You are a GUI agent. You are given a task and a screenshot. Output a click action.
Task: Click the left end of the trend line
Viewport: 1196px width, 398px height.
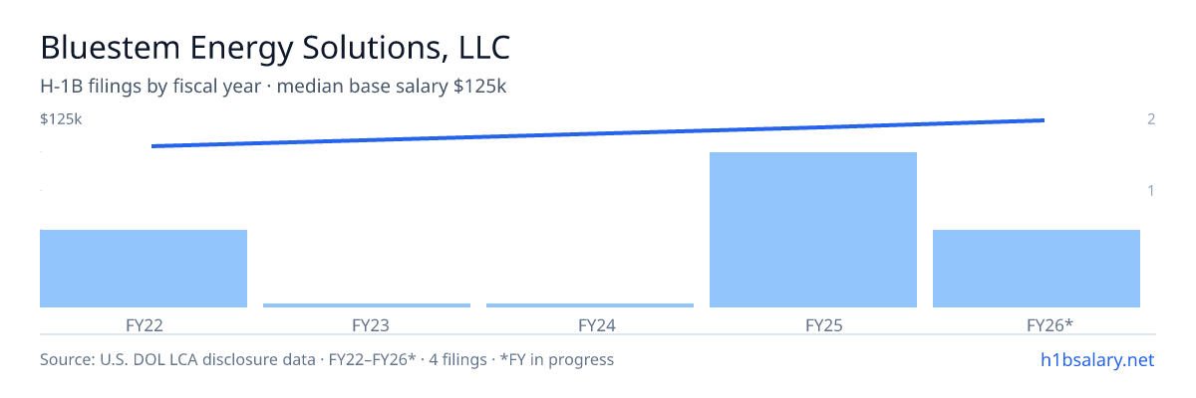[153, 146]
